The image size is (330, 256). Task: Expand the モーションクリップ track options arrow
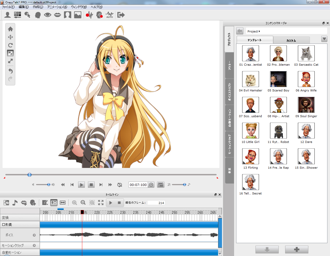click(x=34, y=245)
